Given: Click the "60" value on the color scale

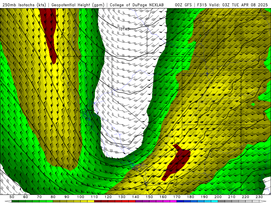Looking at the screenshot, I should point(26,197).
